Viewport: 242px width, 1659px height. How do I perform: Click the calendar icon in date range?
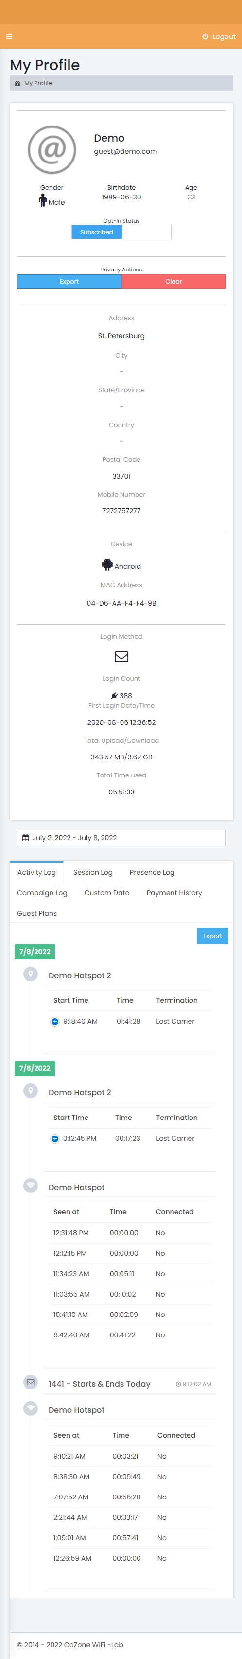[26, 838]
